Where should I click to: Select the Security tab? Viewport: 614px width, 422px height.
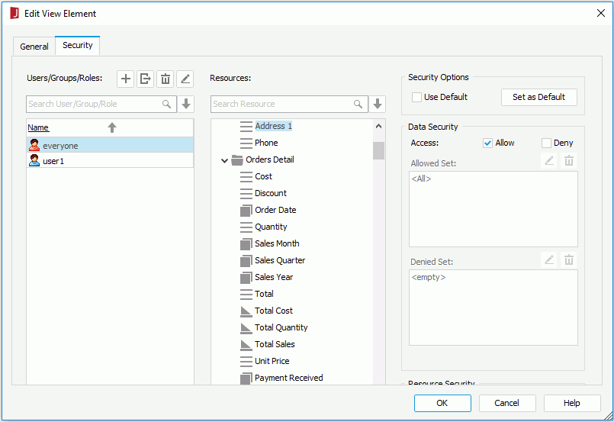(x=78, y=45)
